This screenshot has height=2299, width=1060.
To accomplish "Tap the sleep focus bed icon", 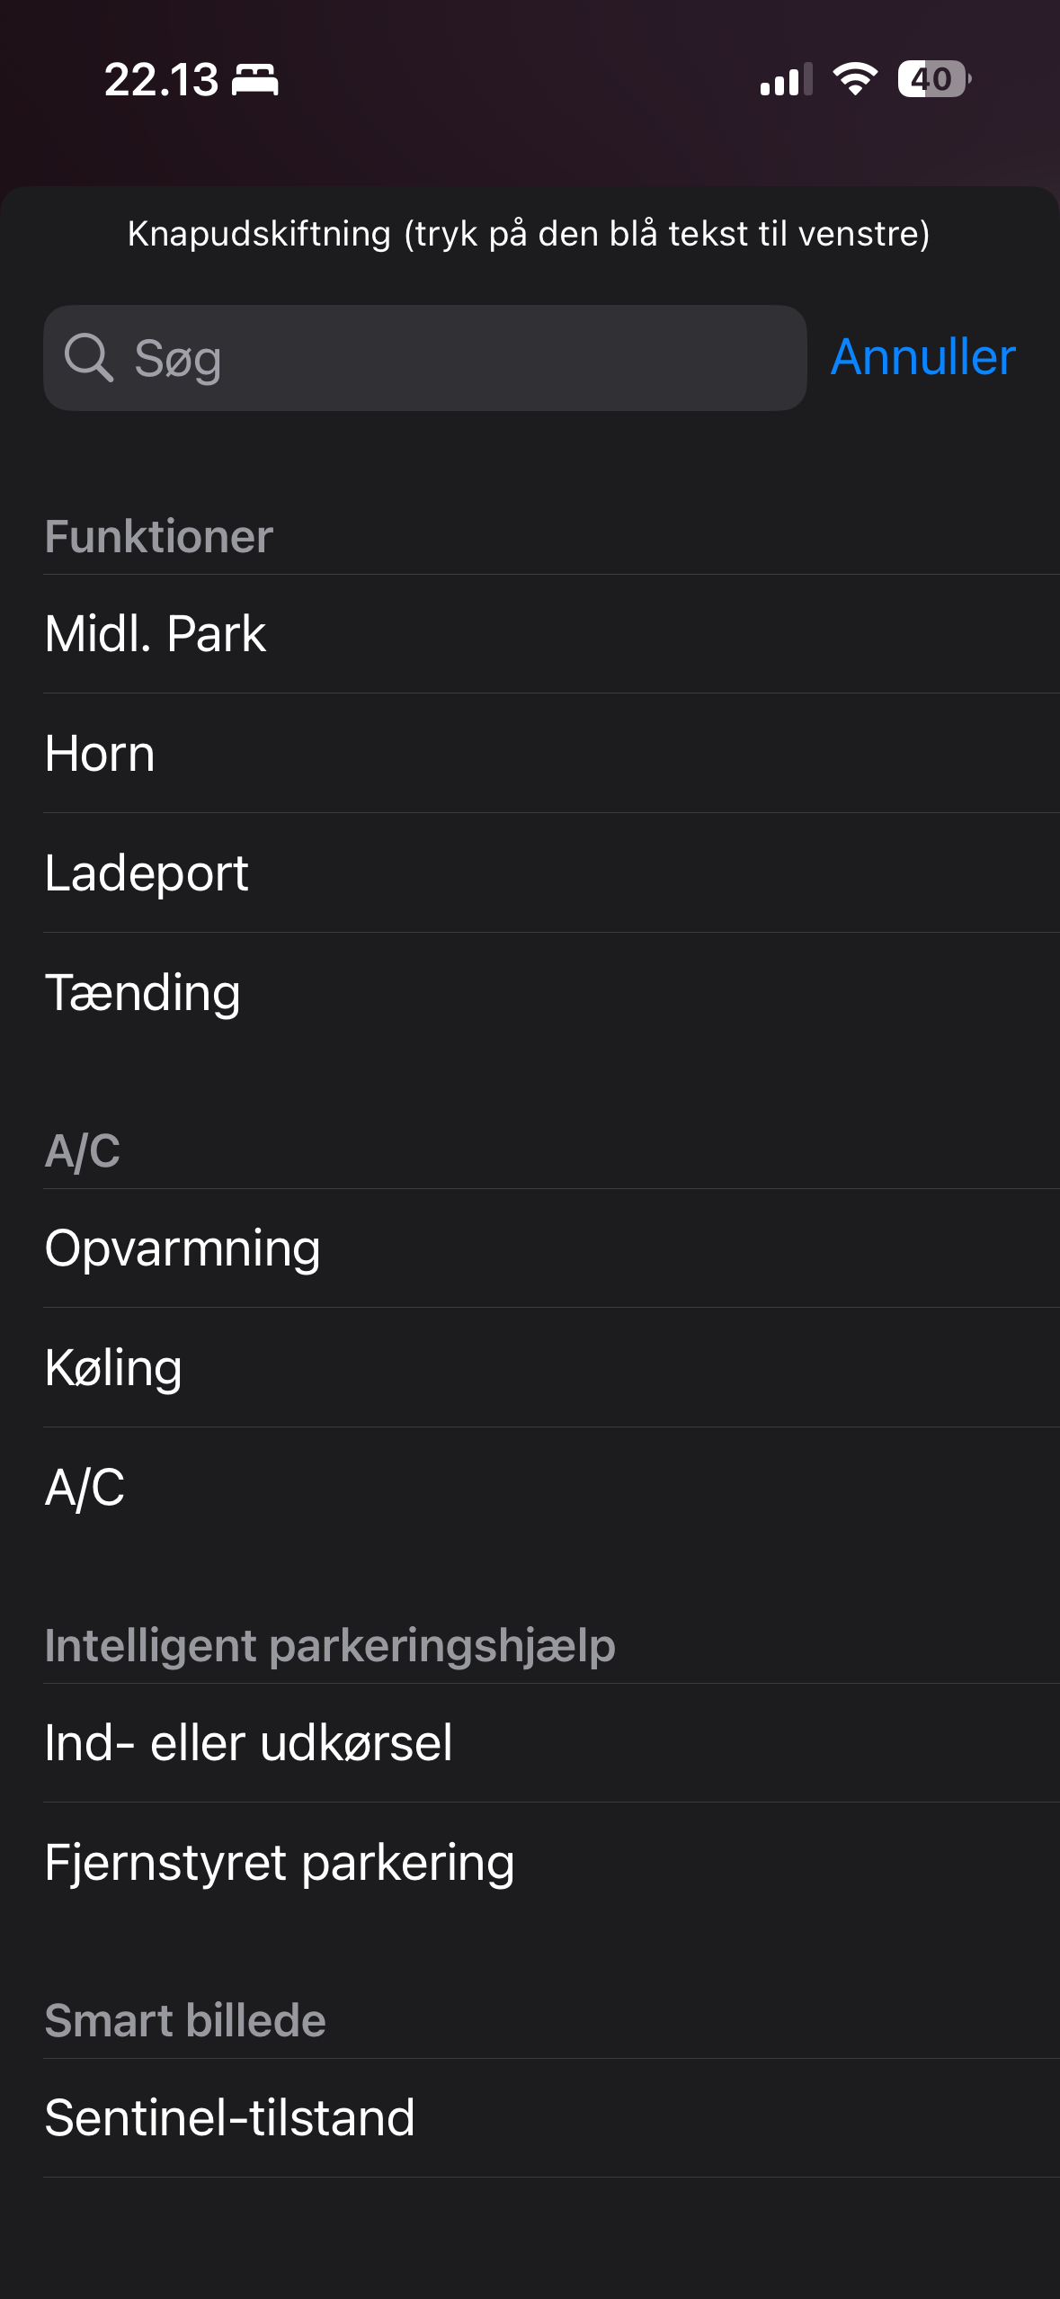I will [255, 79].
